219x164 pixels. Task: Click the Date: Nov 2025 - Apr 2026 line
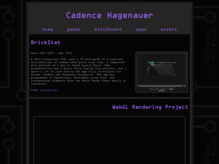coord(51,53)
